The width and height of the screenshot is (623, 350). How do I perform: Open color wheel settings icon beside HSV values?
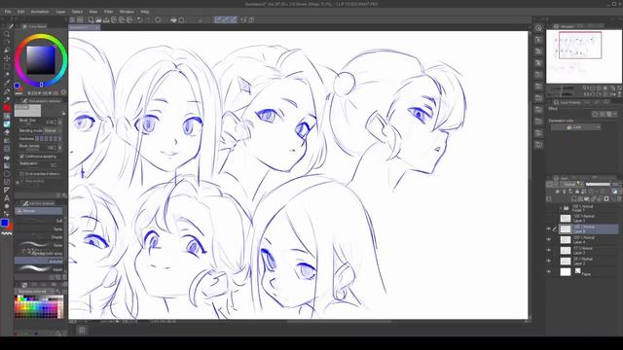(63, 92)
